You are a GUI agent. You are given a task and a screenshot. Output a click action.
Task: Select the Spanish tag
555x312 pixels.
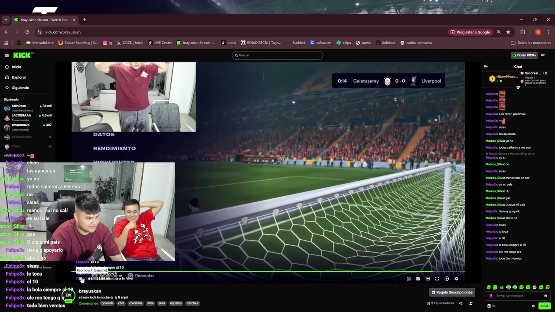[107, 303]
